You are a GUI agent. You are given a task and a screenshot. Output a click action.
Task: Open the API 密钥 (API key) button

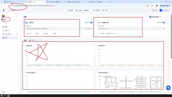[101, 33]
